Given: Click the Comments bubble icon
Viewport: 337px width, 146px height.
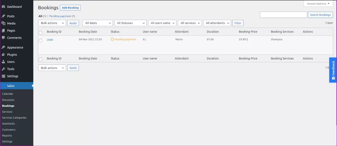Looking at the screenshot, I should coord(3,38).
